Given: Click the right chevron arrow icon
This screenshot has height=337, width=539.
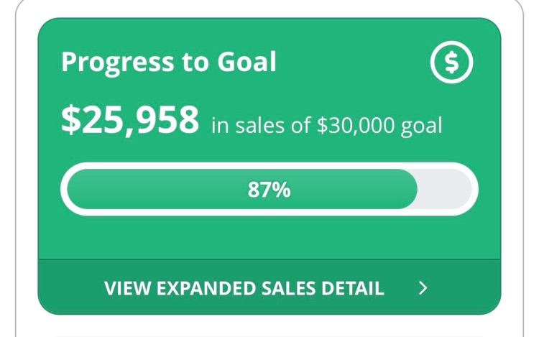Looking at the screenshot, I should tap(423, 289).
